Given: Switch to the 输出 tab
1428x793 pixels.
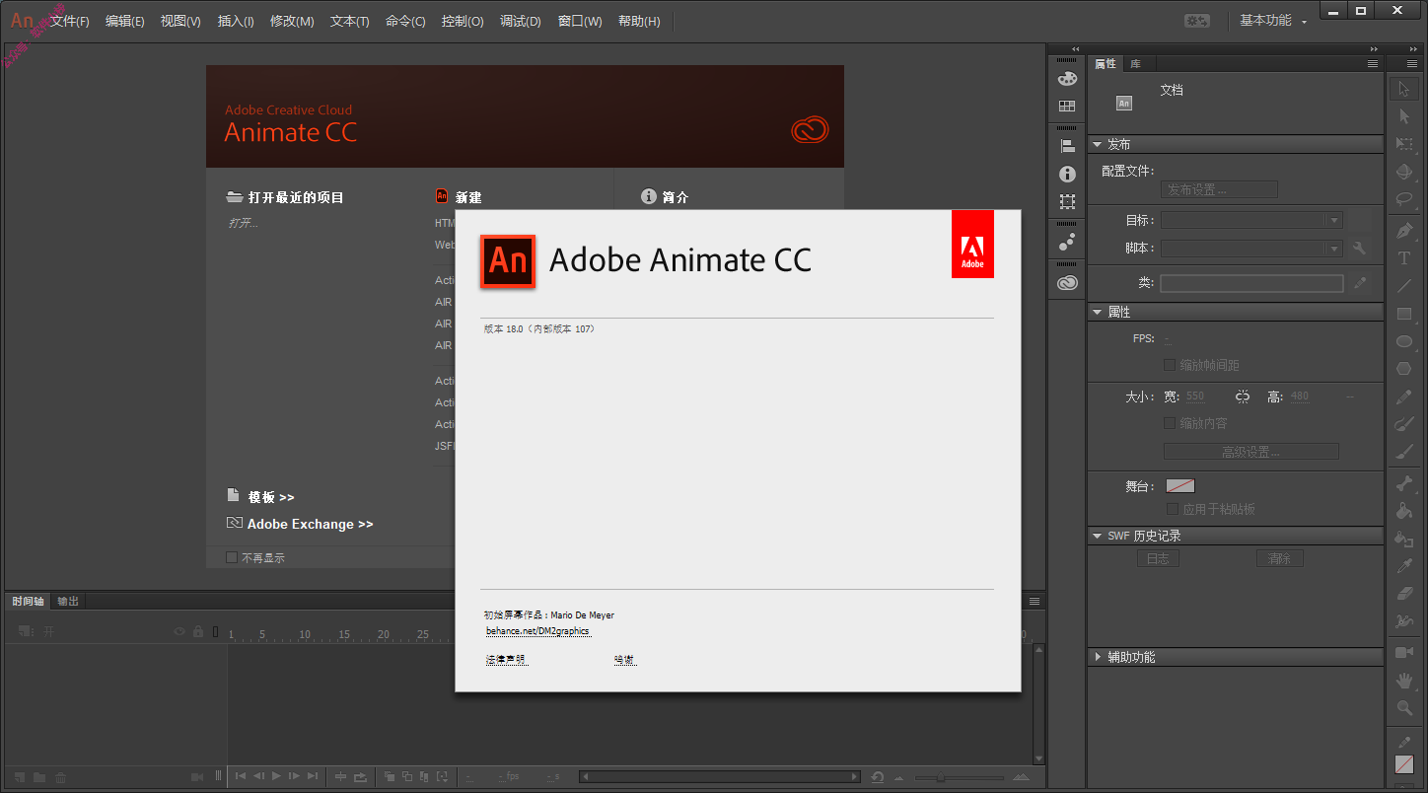Looking at the screenshot, I should click(68, 601).
